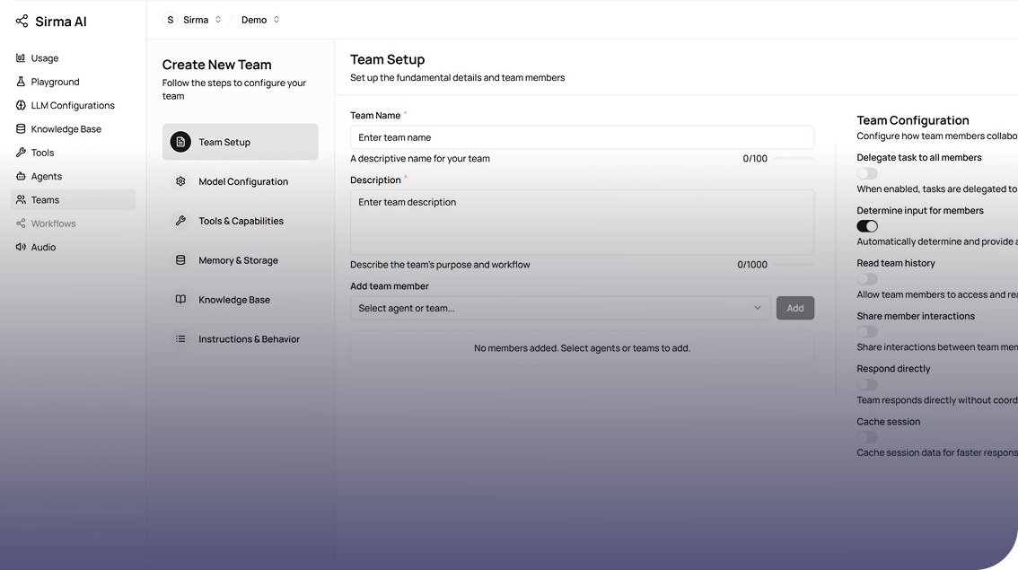Open LLM Configurations page
This screenshot has height=570, width=1018.
(x=73, y=106)
